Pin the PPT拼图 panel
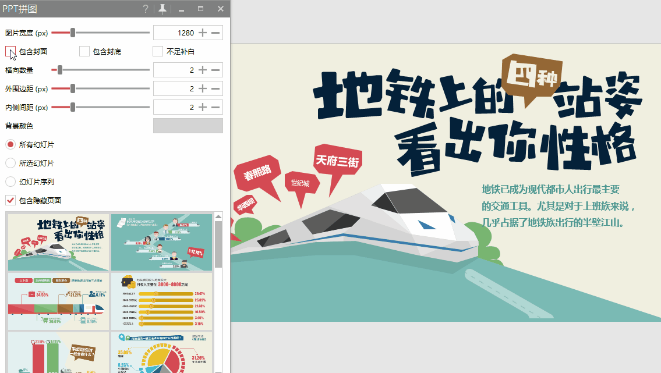Viewport: 661px width, 373px height. tap(162, 9)
